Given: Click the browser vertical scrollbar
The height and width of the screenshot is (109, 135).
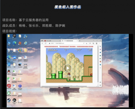Looking at the screenshot, I should 98,64.
